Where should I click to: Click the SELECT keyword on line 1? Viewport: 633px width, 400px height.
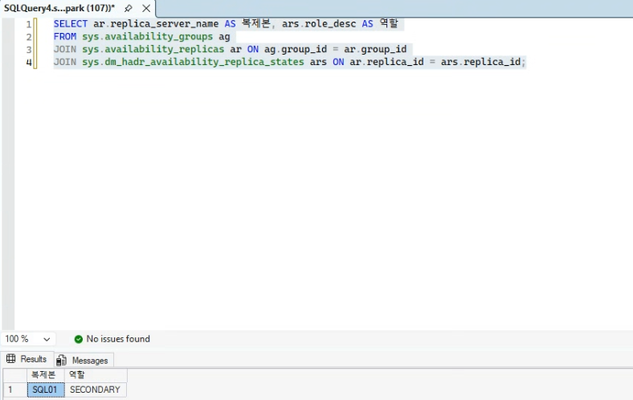pyautogui.click(x=71, y=24)
